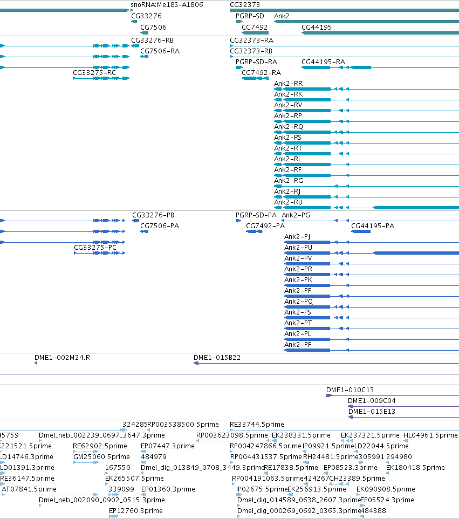Click transcript Ank2-RU
Viewport: 459px width, 519px height.
click(x=288, y=202)
